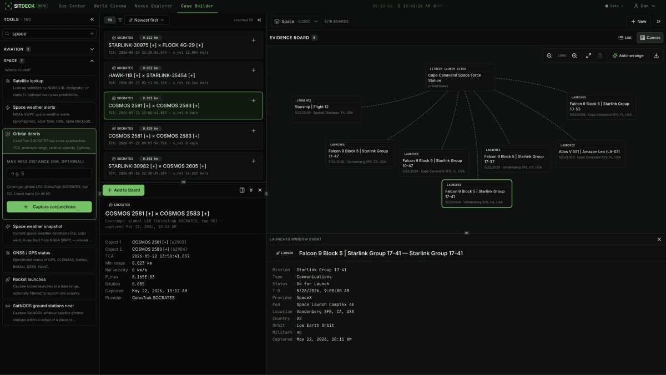Select the Starship Flight 12 node

pyautogui.click(x=327, y=109)
